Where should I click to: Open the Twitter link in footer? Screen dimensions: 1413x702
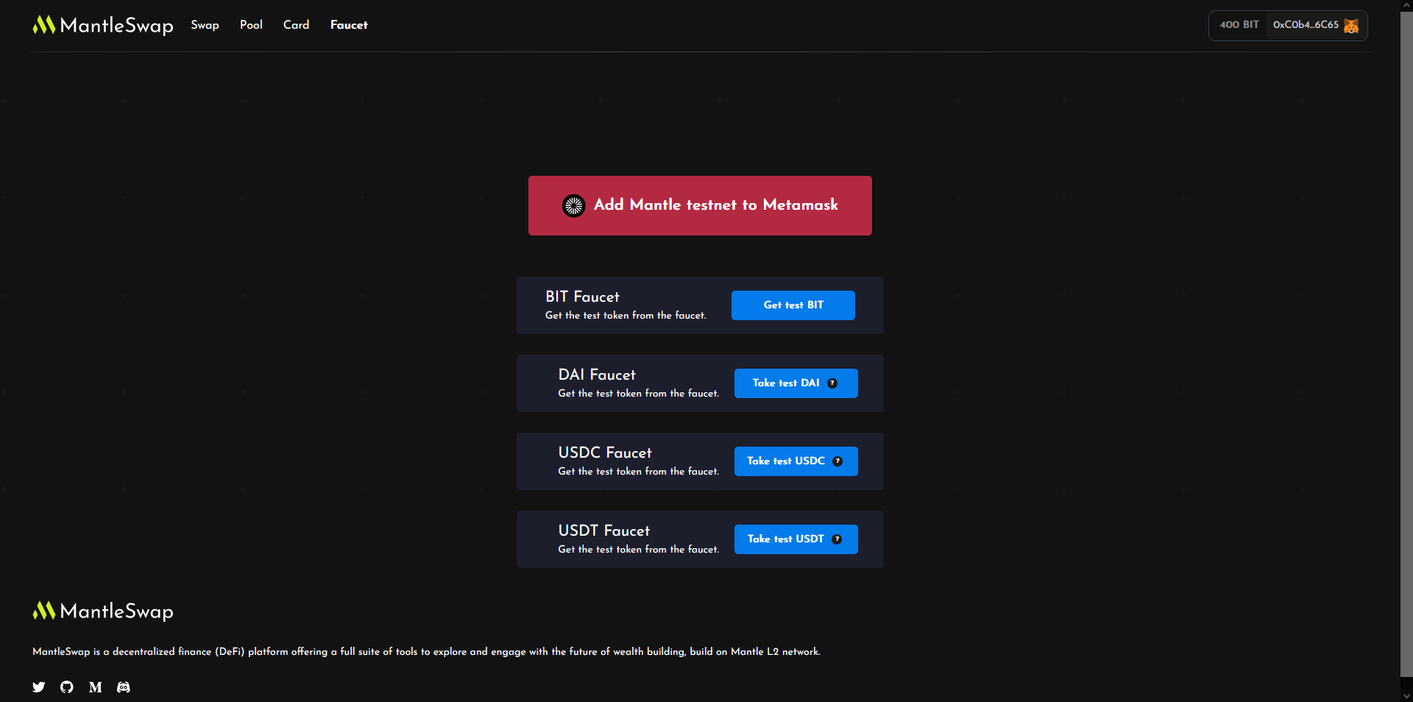(39, 687)
